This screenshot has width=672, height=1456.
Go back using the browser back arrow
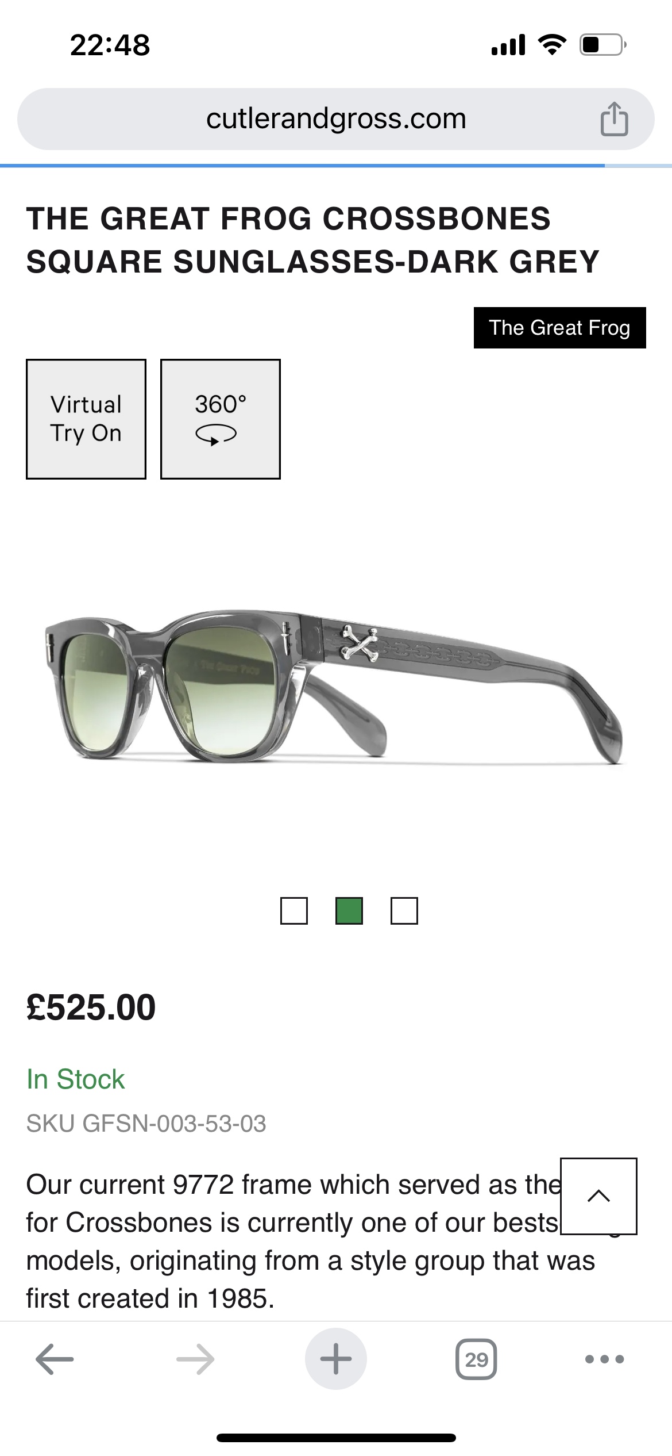[x=55, y=1359]
